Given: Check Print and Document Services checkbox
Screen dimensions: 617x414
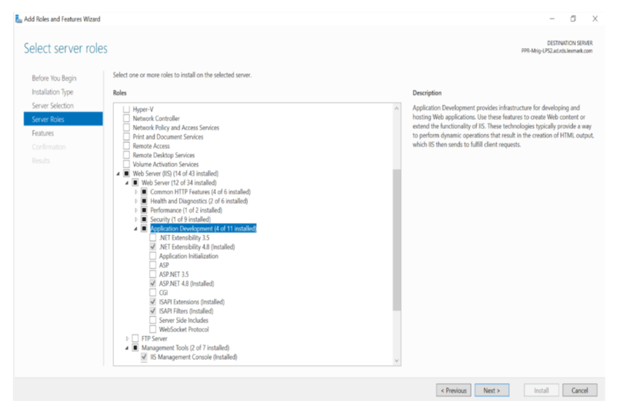Looking at the screenshot, I should [x=127, y=136].
